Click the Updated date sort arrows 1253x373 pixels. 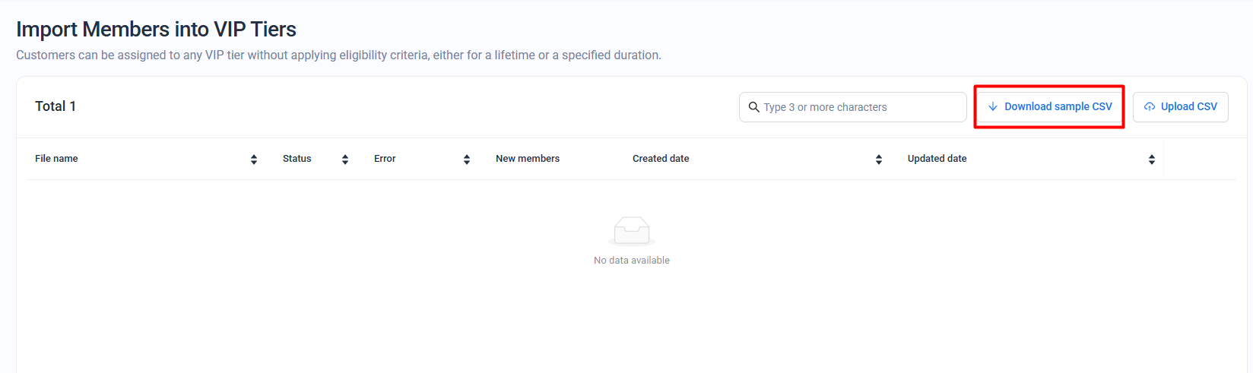(1152, 160)
